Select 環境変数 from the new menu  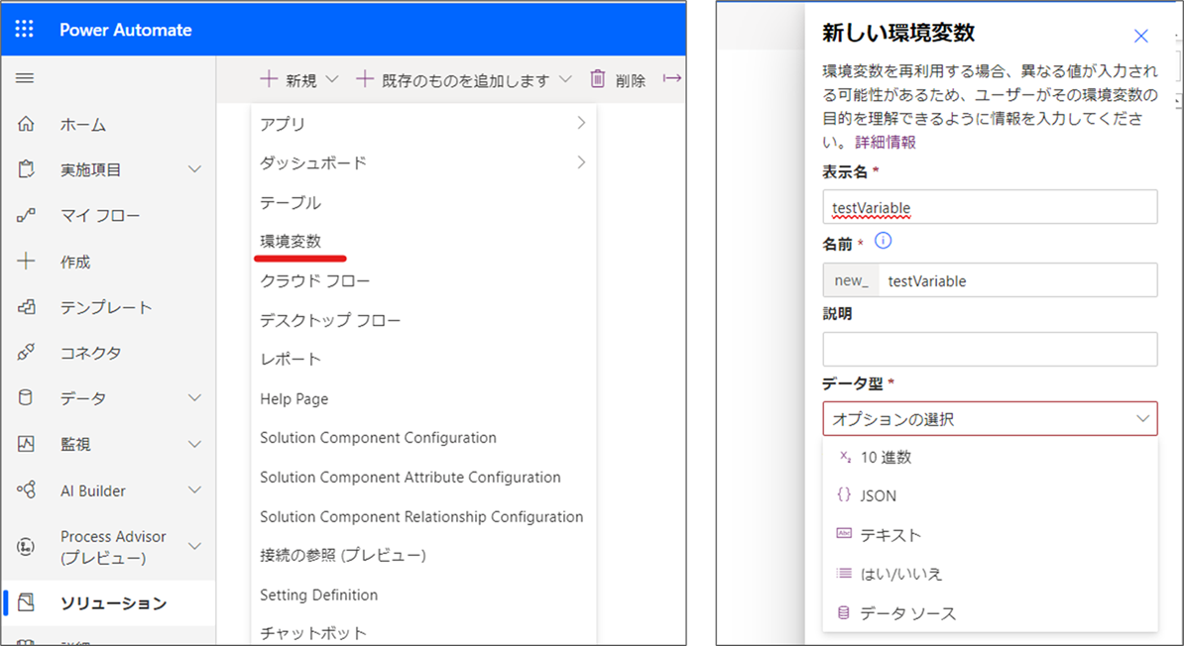point(423,242)
